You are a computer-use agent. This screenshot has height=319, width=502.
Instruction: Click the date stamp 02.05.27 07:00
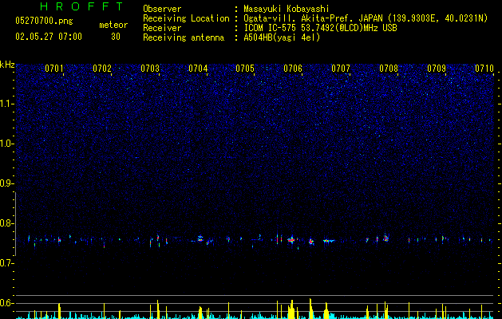pos(49,37)
